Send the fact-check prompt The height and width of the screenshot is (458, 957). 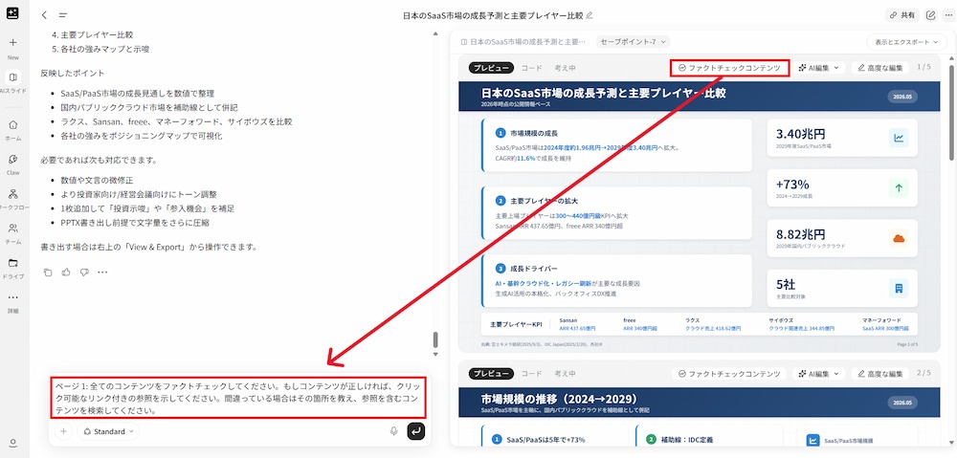pyautogui.click(x=415, y=431)
